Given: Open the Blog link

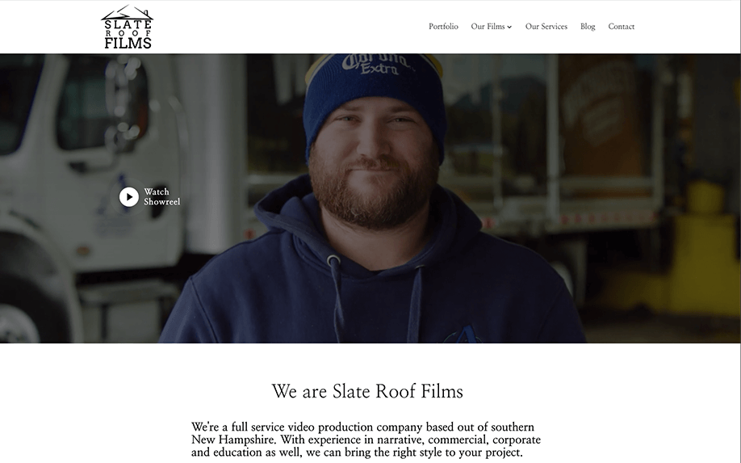Looking at the screenshot, I should [588, 27].
